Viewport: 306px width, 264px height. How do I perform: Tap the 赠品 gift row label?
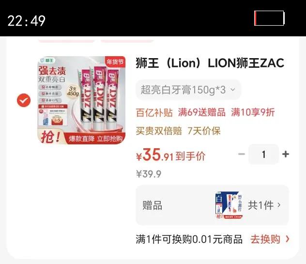click(152, 205)
